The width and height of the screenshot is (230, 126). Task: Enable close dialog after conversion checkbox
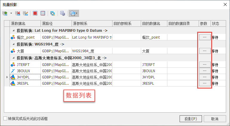click(x=5, y=119)
